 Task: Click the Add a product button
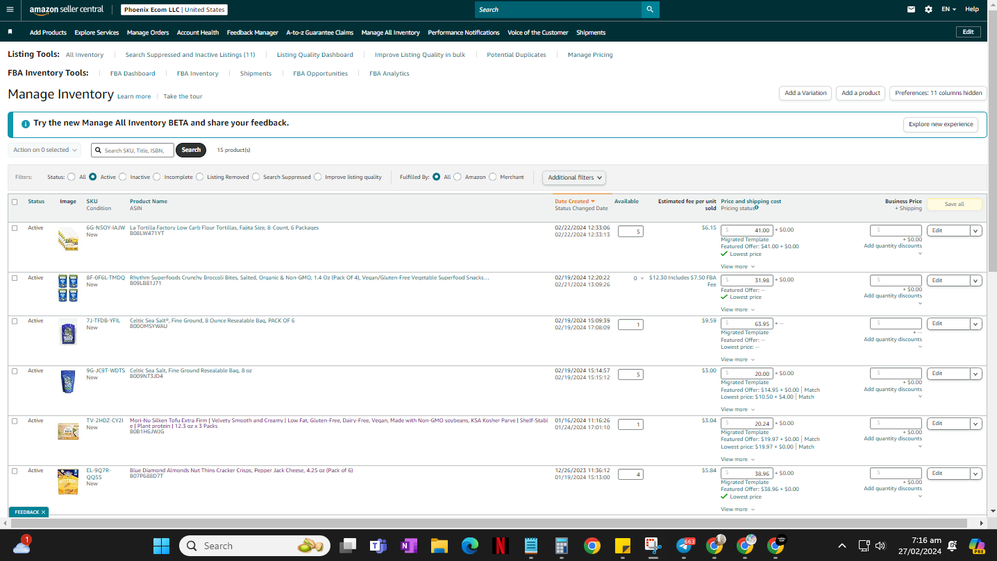point(861,93)
